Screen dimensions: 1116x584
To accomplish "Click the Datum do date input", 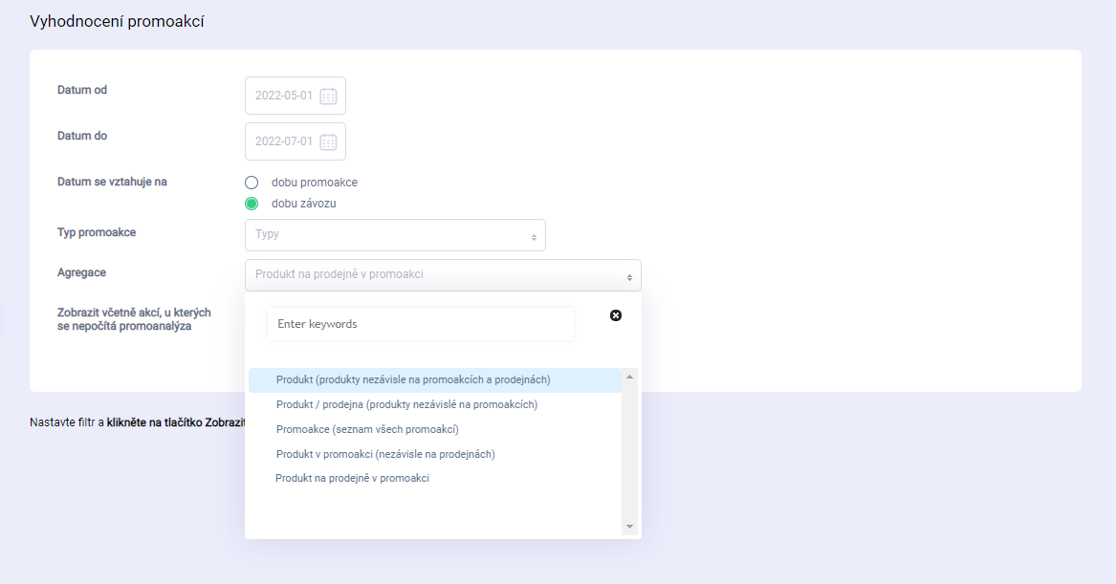I will click(284, 141).
